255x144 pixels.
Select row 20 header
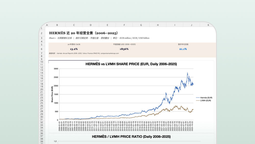(x=42, y=89)
